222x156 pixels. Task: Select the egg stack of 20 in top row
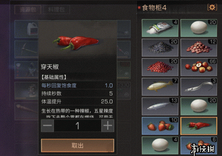(199, 28)
